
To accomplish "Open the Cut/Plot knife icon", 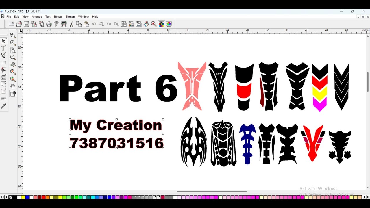I will click(57, 24).
